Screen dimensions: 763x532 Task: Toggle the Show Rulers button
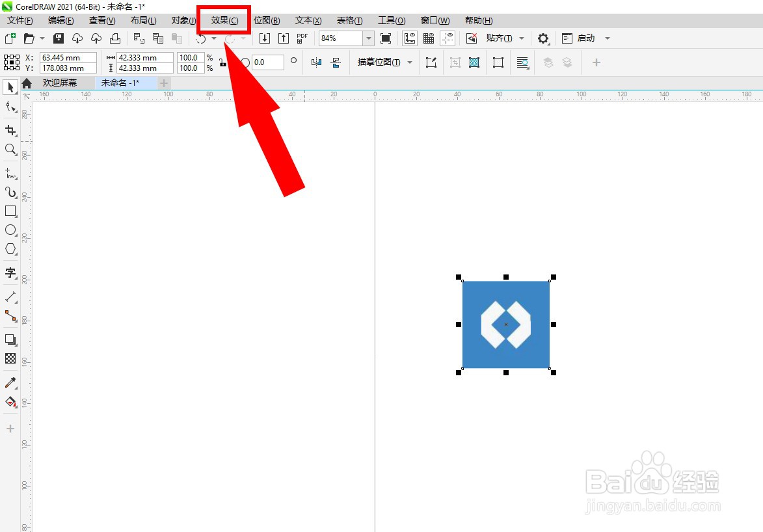point(410,38)
